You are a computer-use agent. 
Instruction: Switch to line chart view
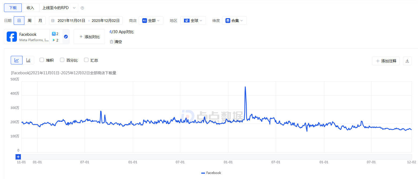coord(17,60)
